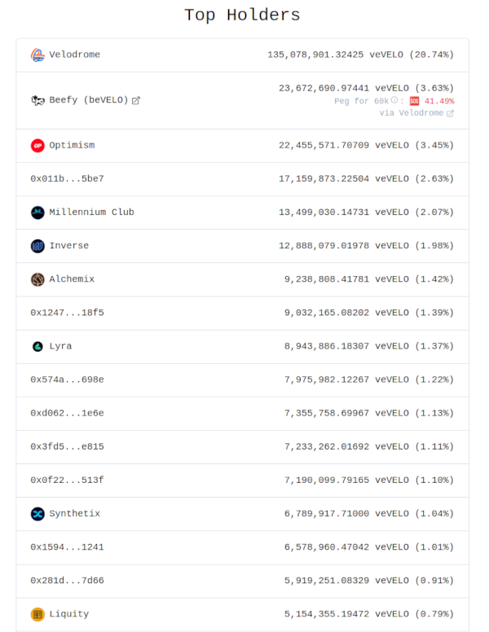
Task: Click the Millennium Club logo icon
Action: coord(37,213)
